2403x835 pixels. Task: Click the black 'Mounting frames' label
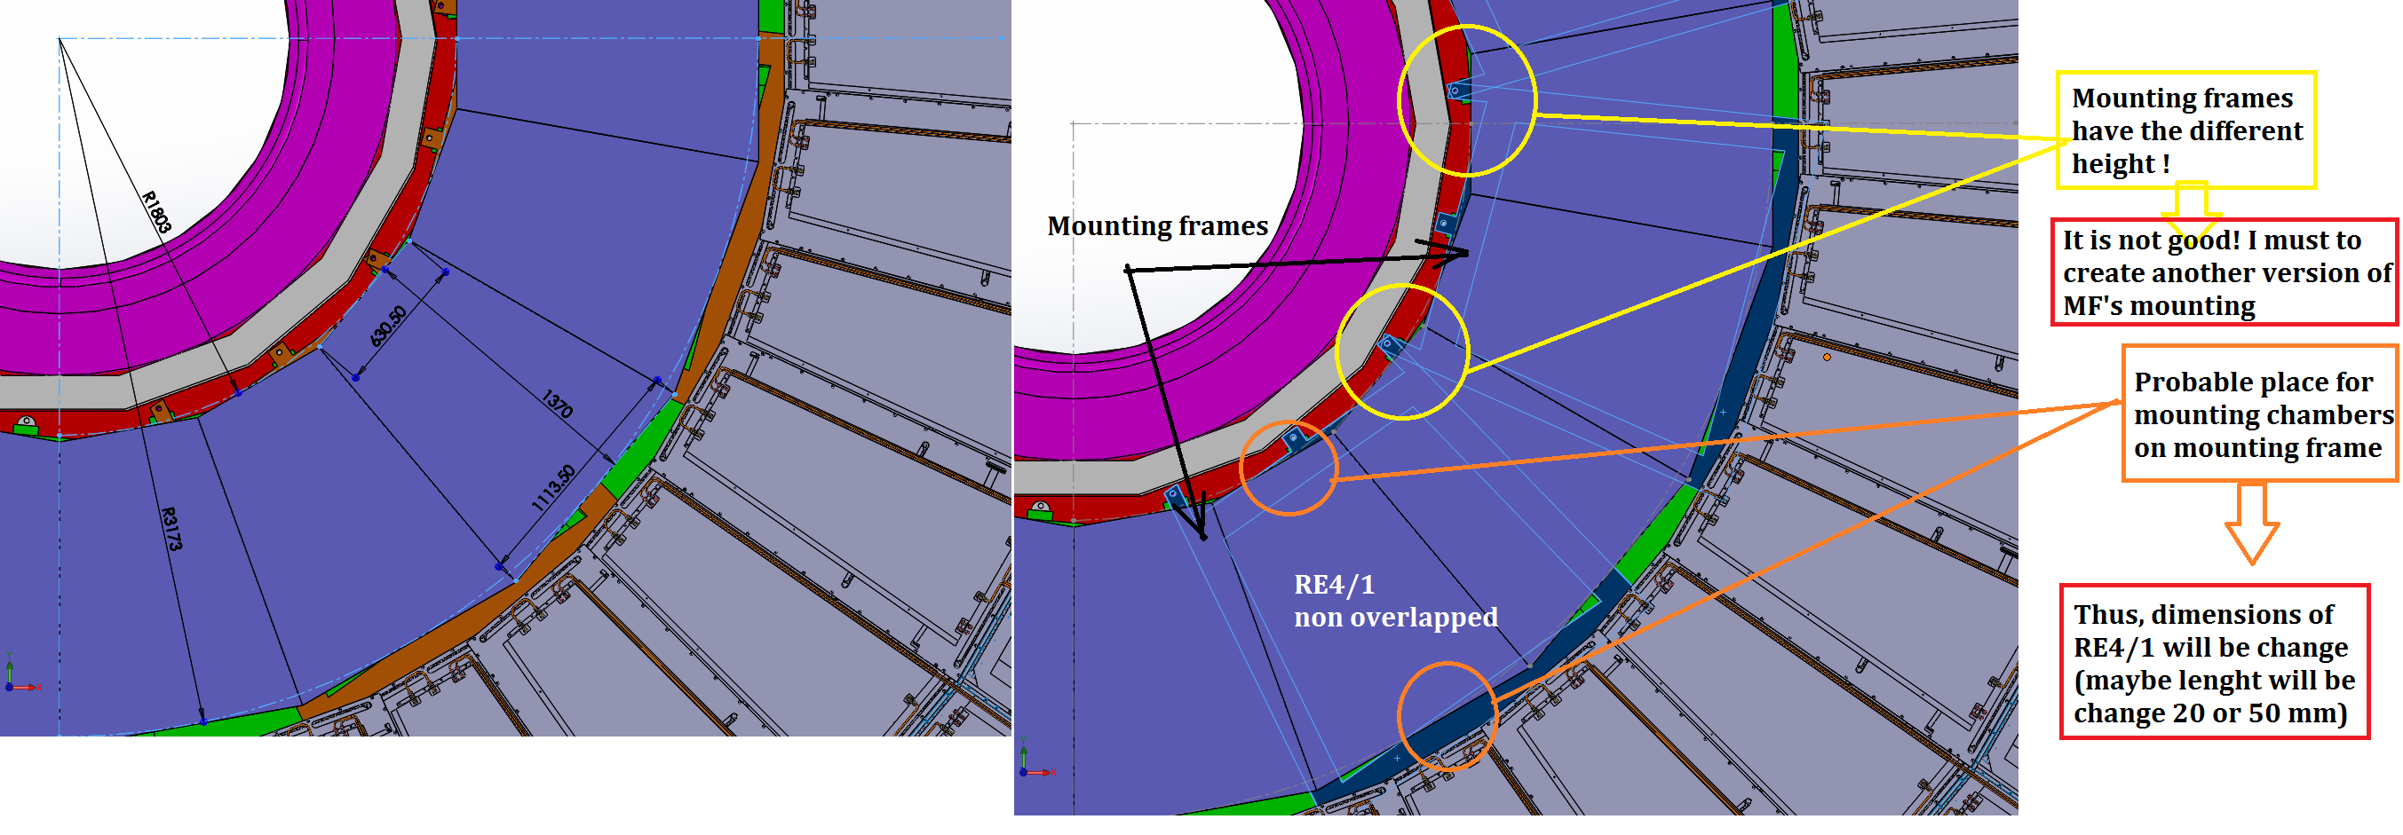(x=1157, y=226)
